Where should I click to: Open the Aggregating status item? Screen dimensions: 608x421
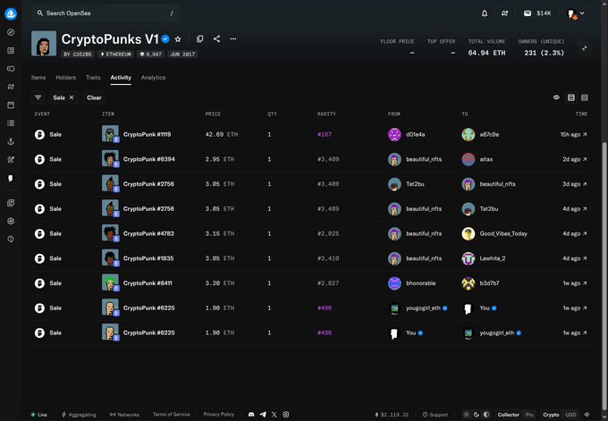[x=79, y=415]
